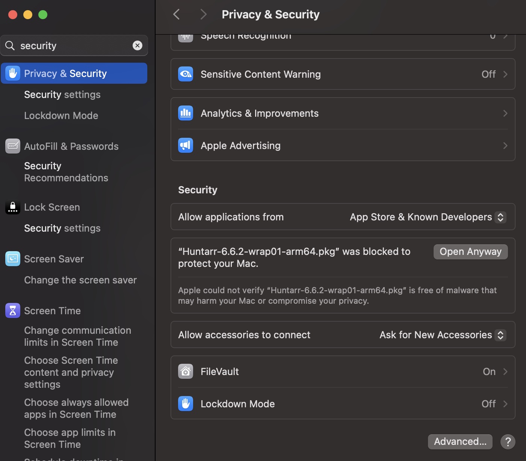Viewport: 526px width, 461px height.
Task: Click the Lockdown Mode Off status
Action: click(488, 404)
